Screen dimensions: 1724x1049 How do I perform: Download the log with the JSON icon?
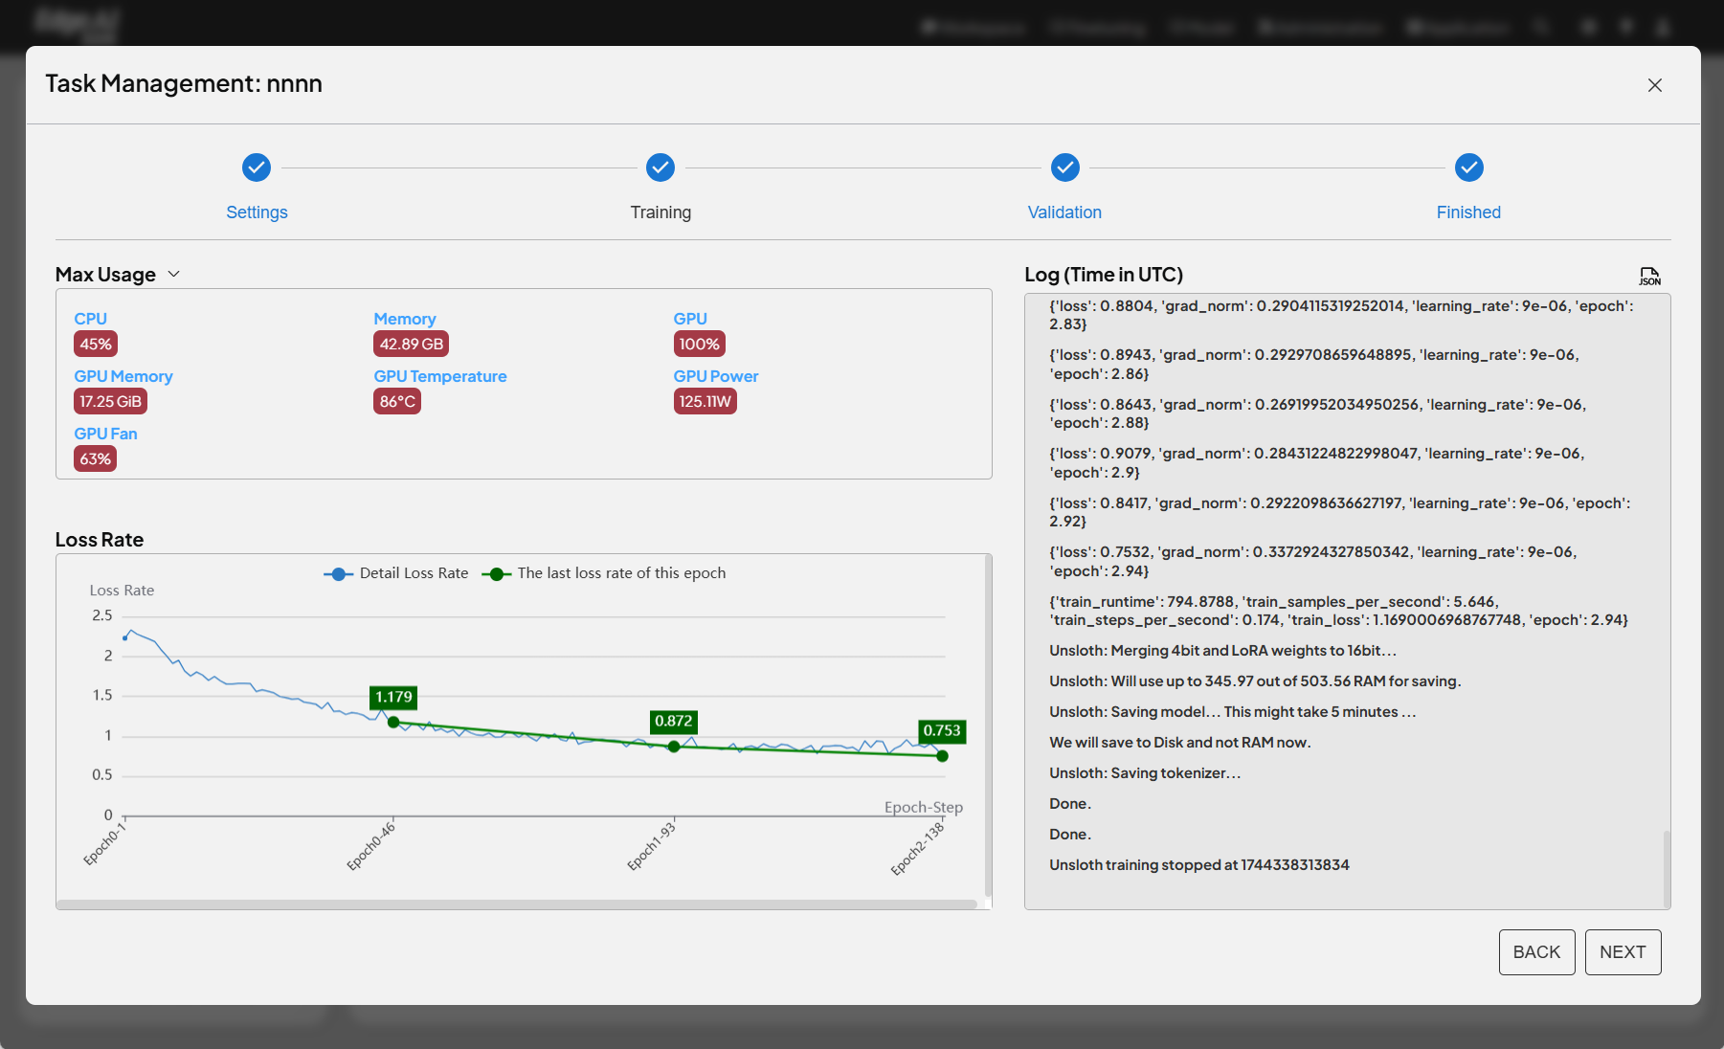coord(1649,277)
